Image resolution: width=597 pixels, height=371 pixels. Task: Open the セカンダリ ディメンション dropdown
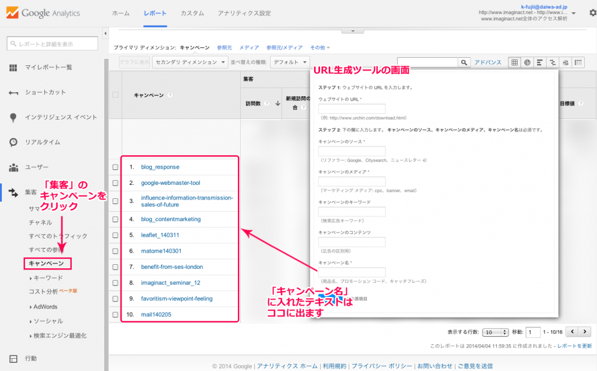pos(190,62)
